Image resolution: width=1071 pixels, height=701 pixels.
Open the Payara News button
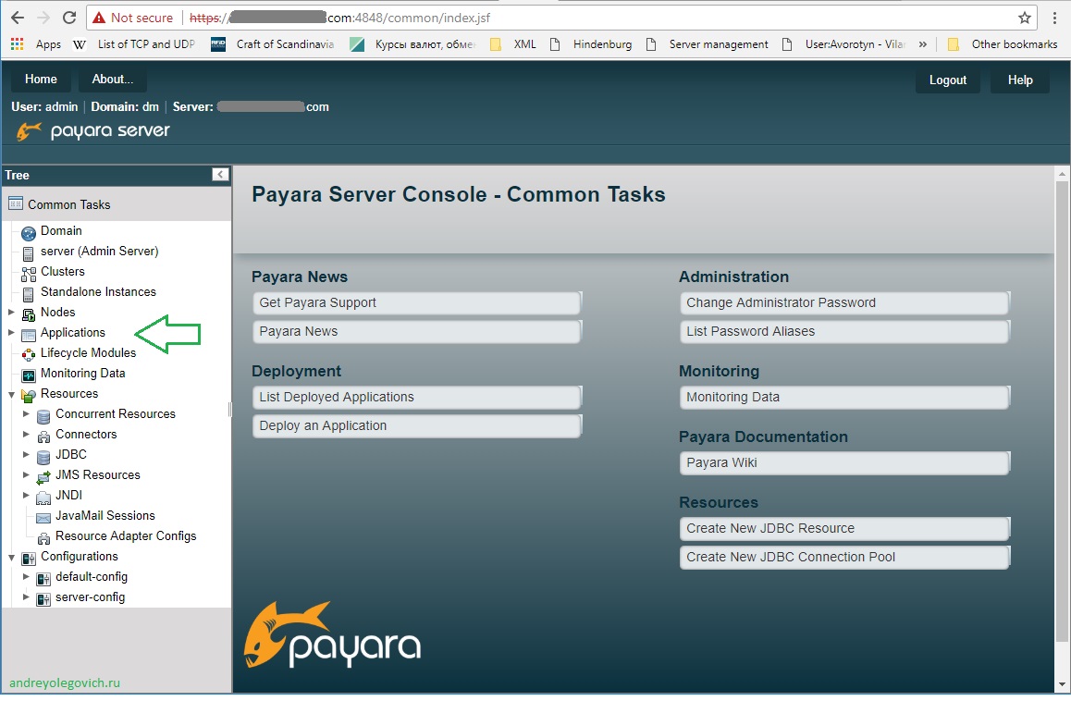pyautogui.click(x=416, y=331)
